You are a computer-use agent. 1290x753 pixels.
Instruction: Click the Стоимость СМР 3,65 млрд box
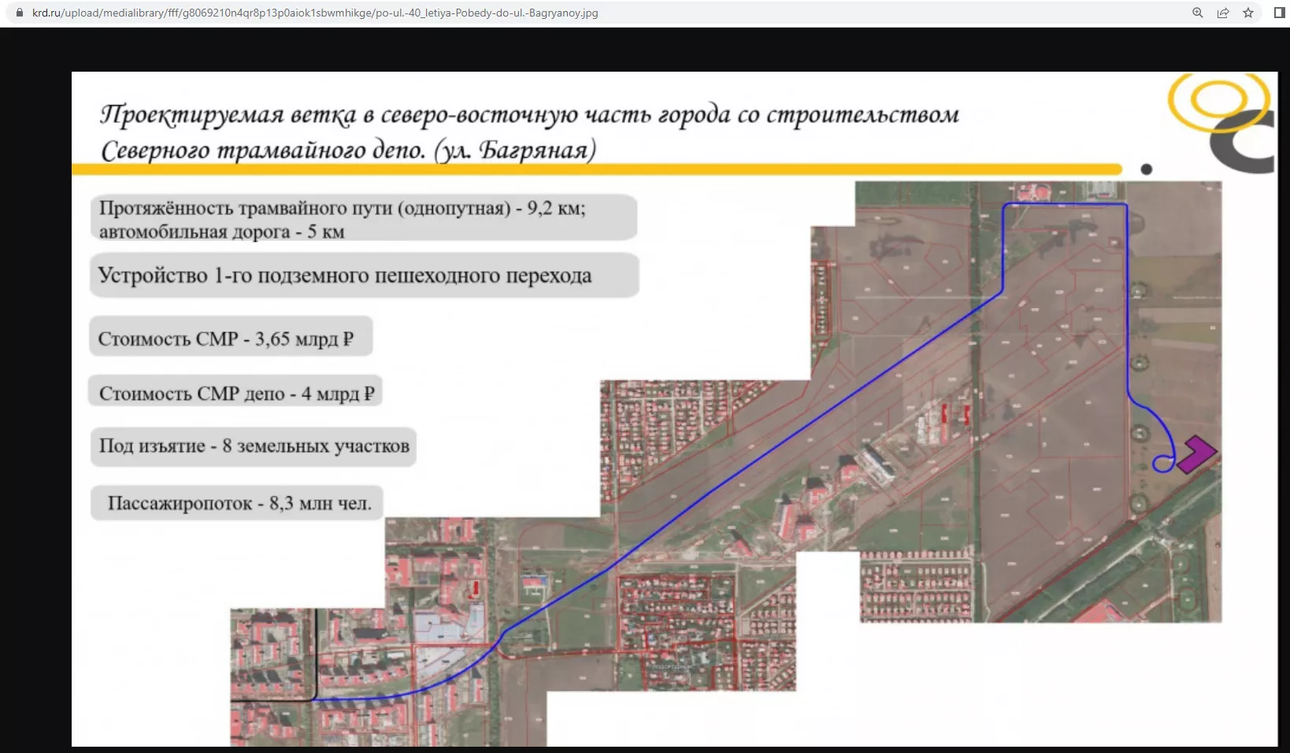pos(229,338)
